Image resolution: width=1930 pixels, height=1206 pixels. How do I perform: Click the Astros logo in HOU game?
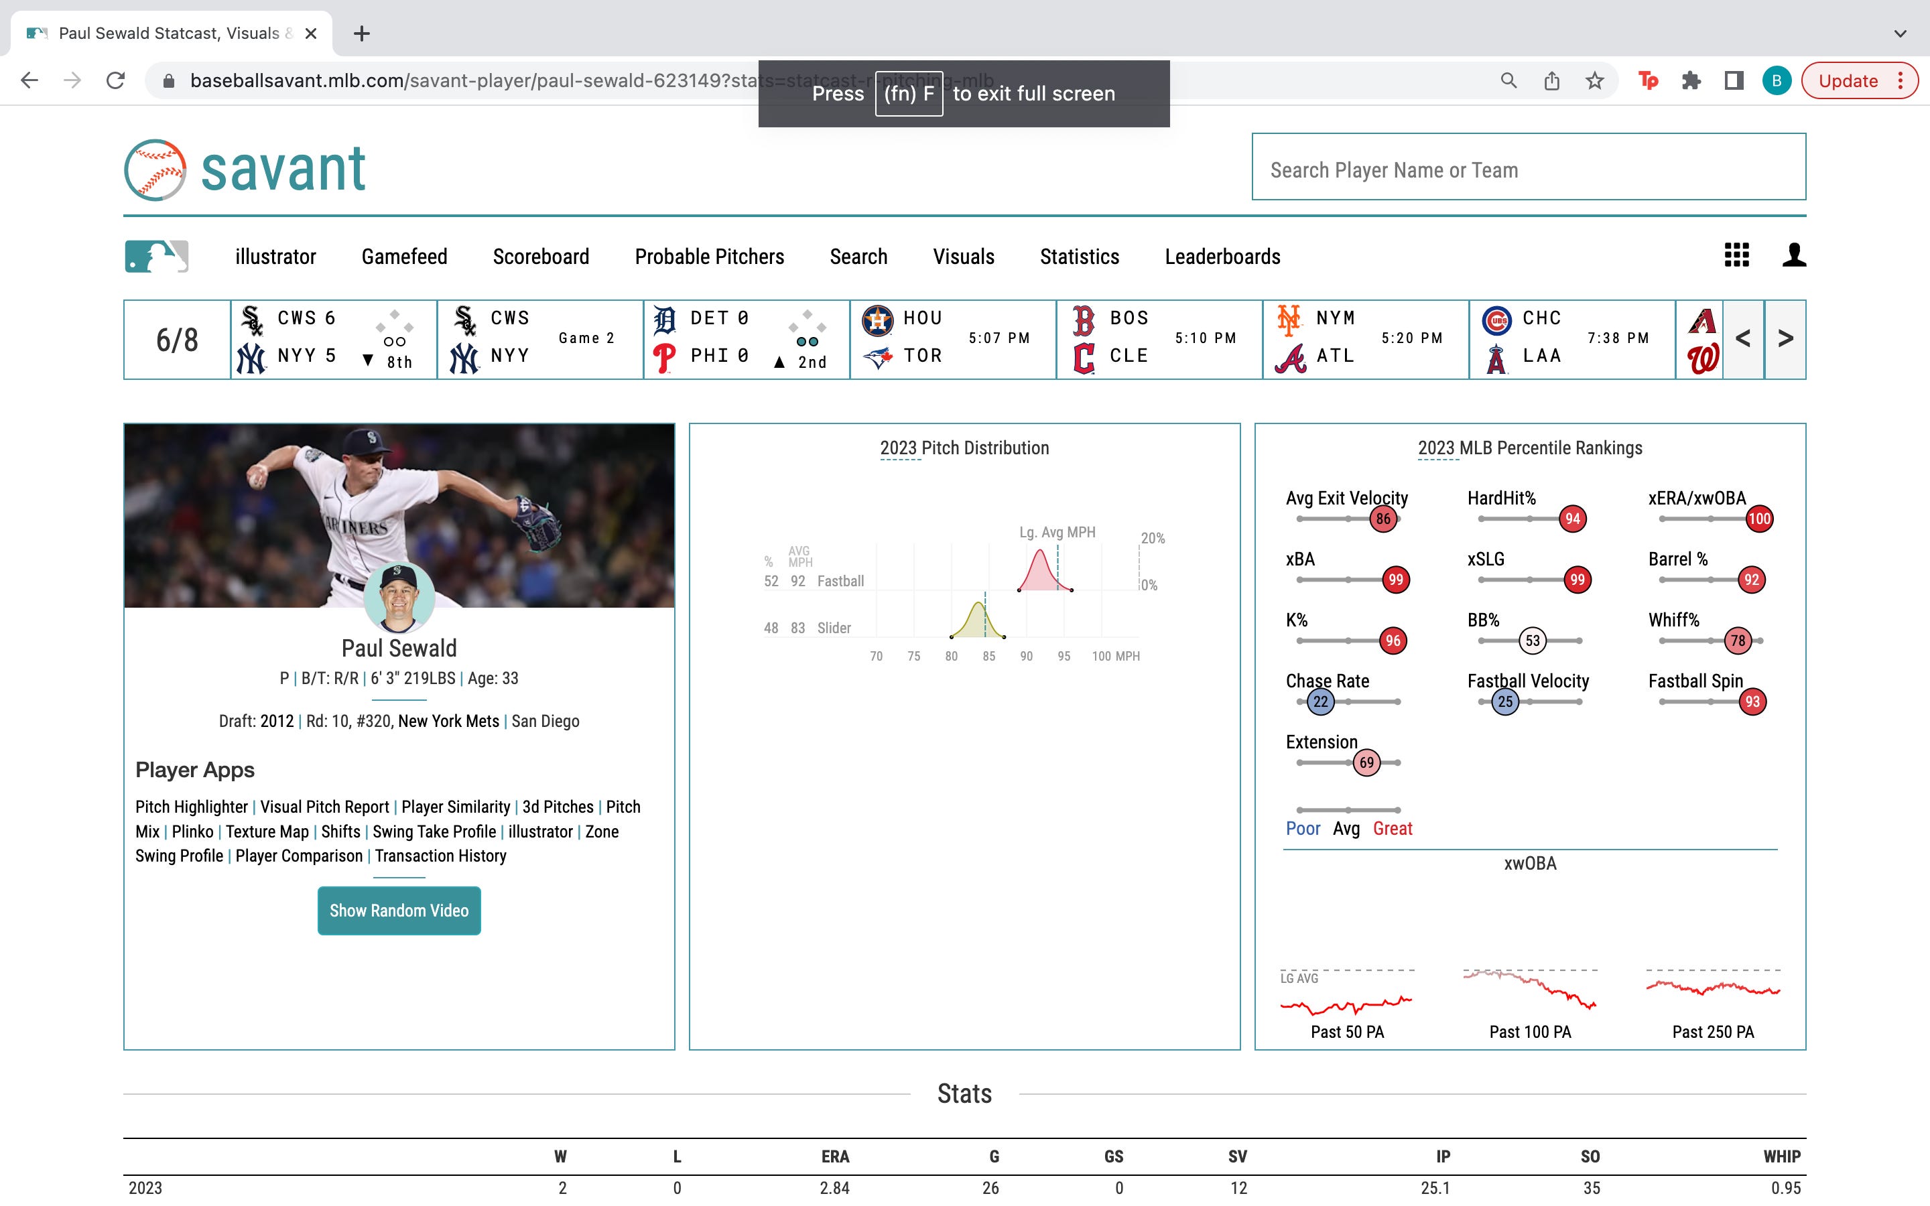coord(877,320)
